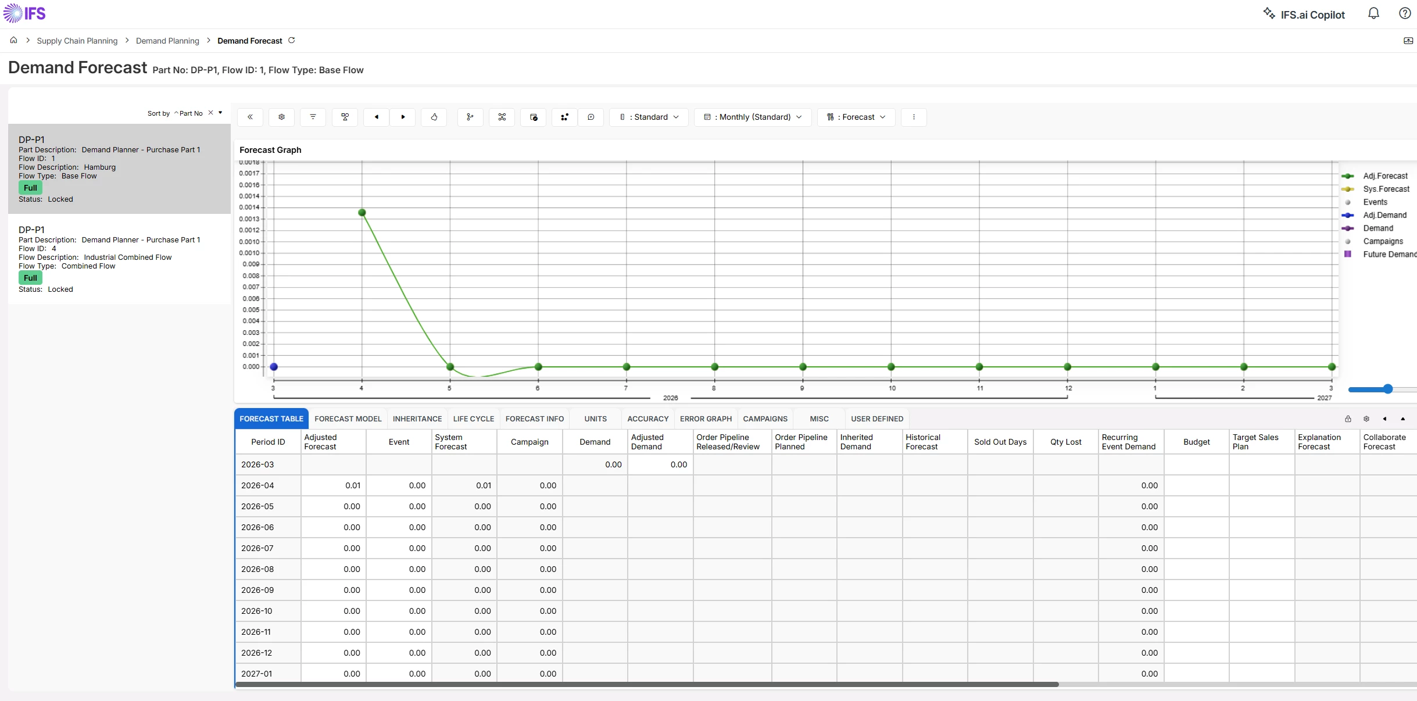Click the thumbs-up approve icon

pos(434,117)
